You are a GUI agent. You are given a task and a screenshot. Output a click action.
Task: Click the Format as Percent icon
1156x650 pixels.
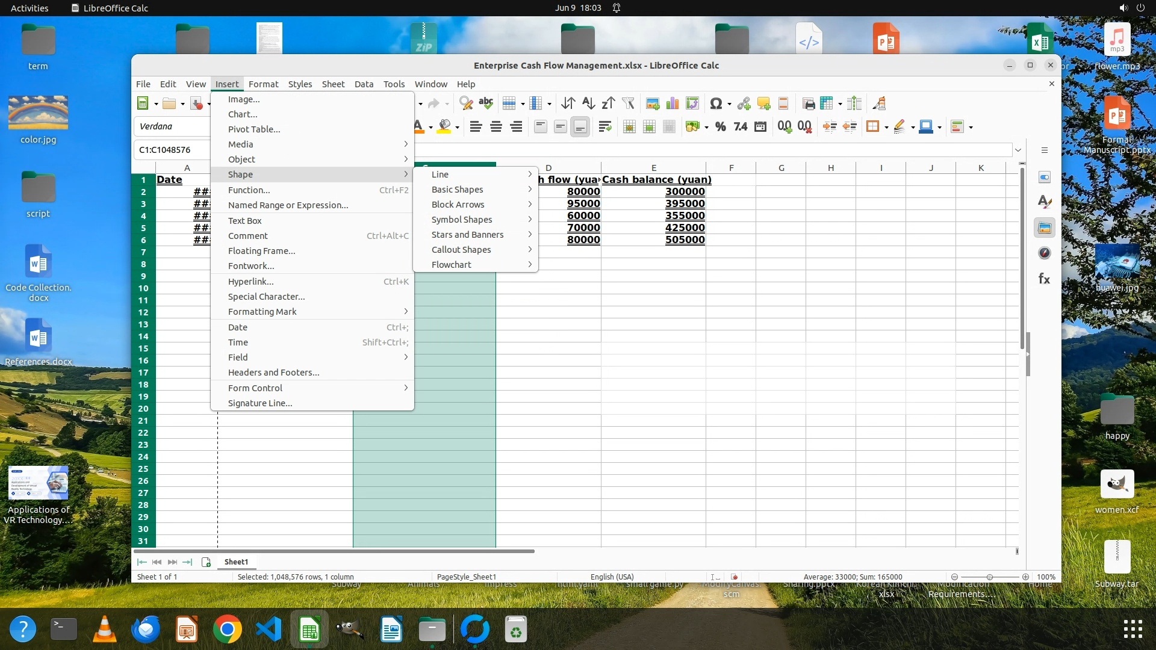coord(720,126)
